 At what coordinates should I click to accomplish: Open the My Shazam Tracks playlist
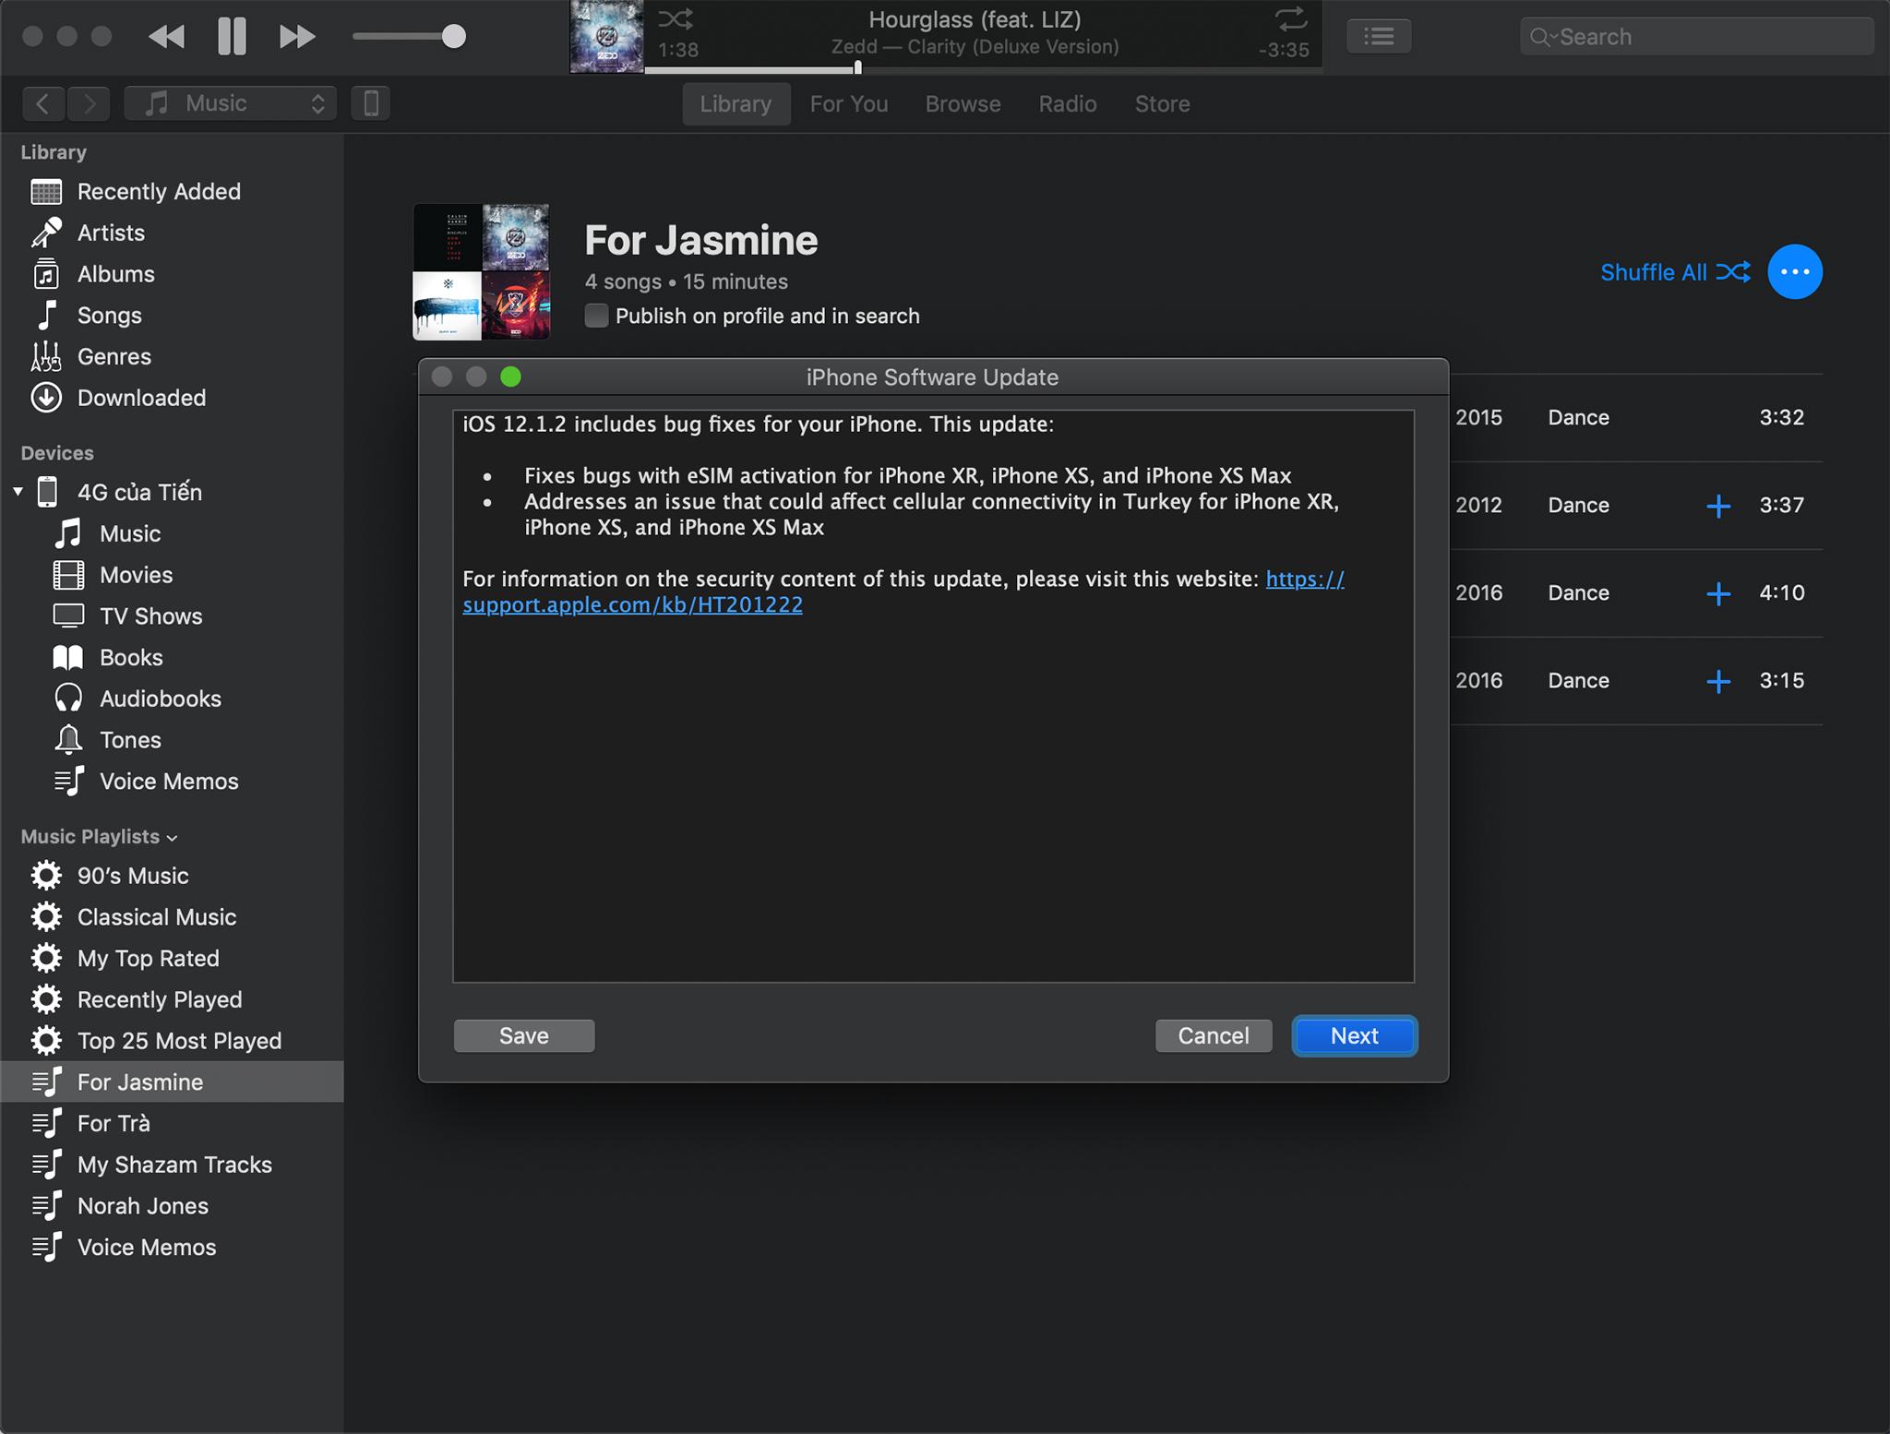(172, 1165)
